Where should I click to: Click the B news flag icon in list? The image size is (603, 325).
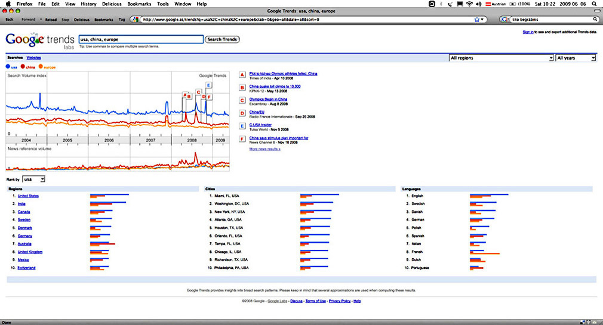[242, 88]
